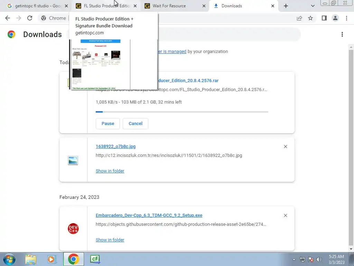The image size is (354, 266).
Task: Open the 1638922_o7b8c.jpg file link
Action: [115, 147]
